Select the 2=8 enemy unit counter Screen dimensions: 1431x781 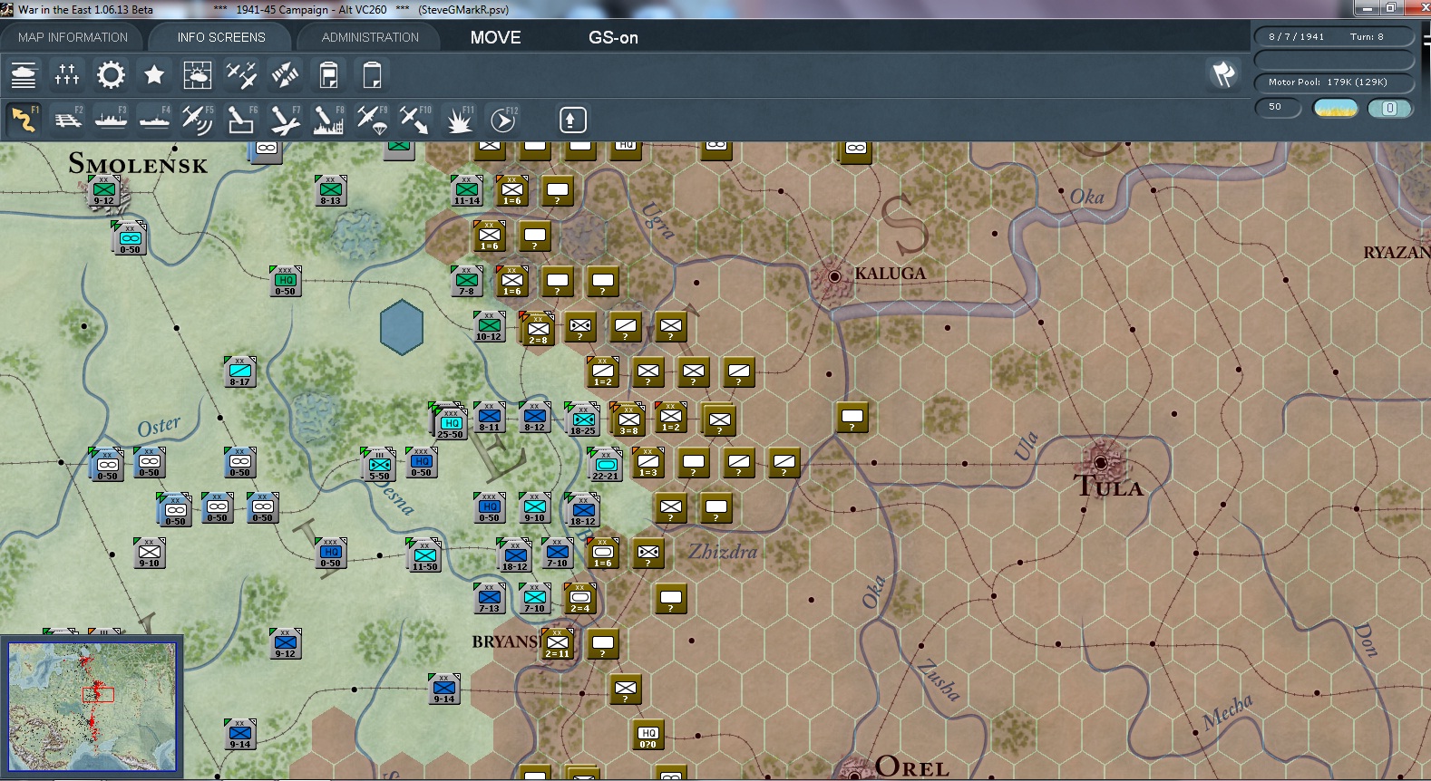point(538,329)
